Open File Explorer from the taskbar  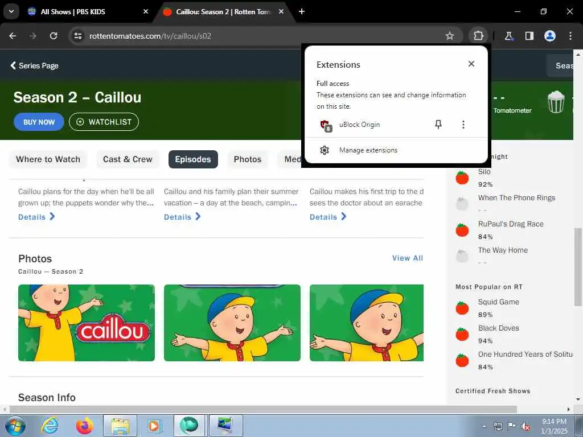(x=120, y=426)
